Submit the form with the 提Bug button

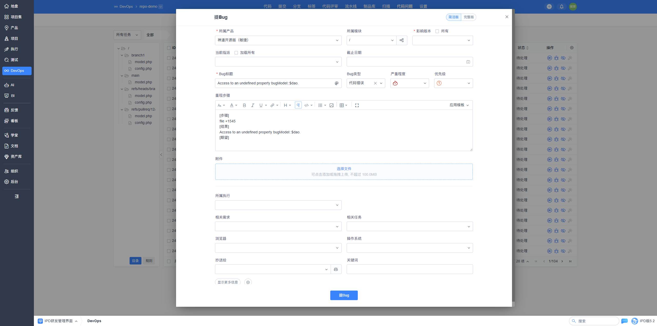pos(344,295)
